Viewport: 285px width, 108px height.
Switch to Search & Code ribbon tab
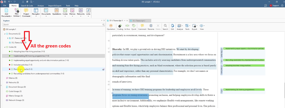(27, 6)
